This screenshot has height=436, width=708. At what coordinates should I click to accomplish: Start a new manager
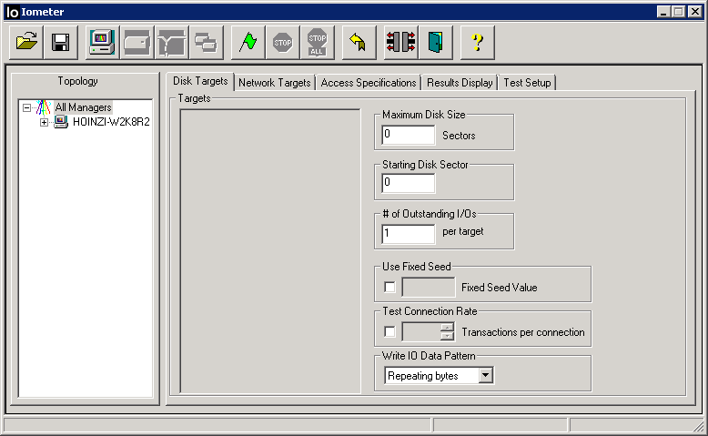(x=103, y=43)
